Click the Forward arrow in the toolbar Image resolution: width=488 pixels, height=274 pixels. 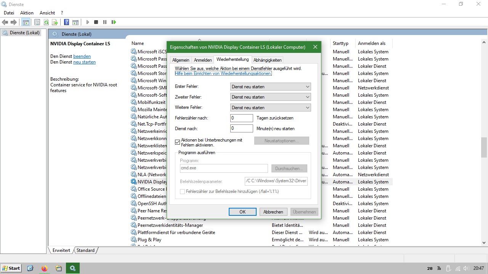click(14, 22)
